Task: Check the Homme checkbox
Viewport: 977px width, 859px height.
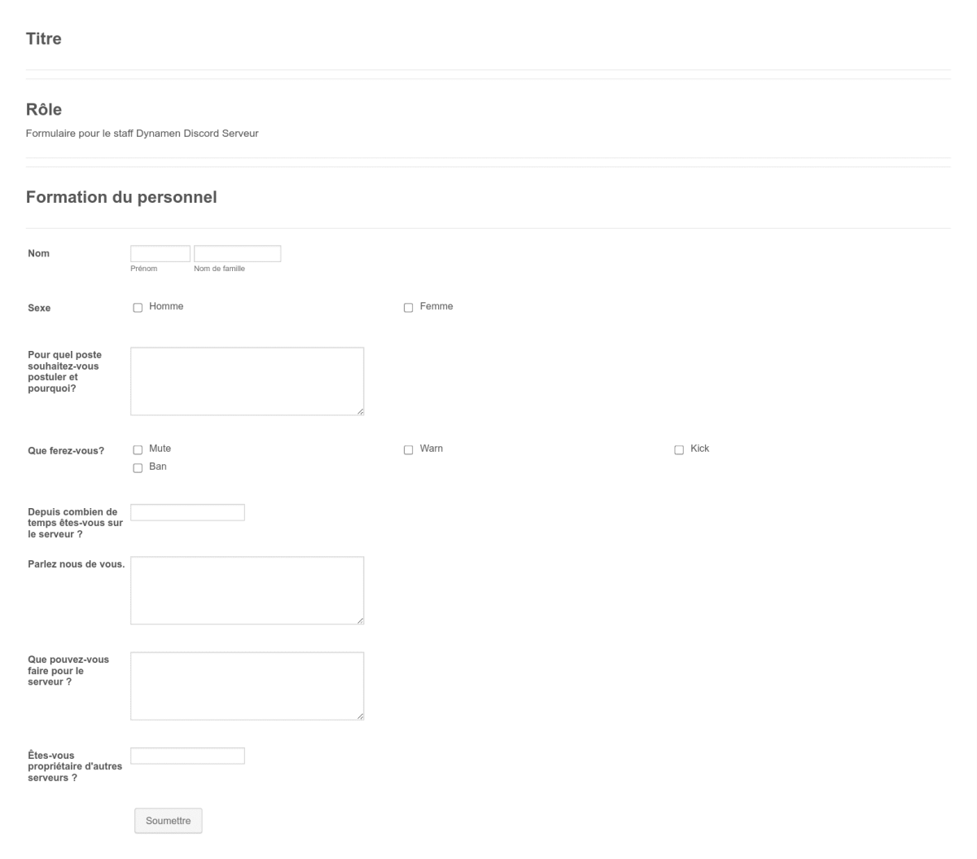Action: point(138,307)
